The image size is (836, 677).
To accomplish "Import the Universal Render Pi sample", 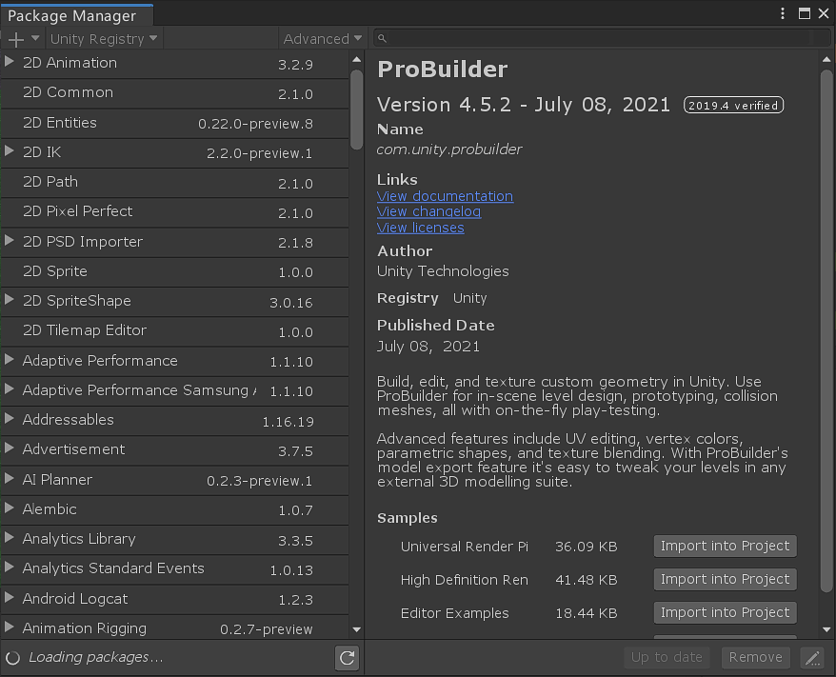I will click(726, 547).
